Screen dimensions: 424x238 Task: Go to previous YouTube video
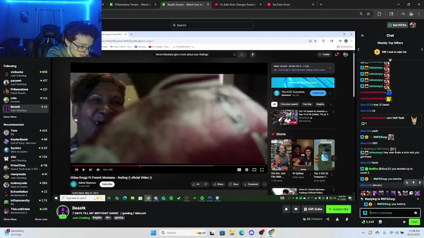tap(77, 170)
